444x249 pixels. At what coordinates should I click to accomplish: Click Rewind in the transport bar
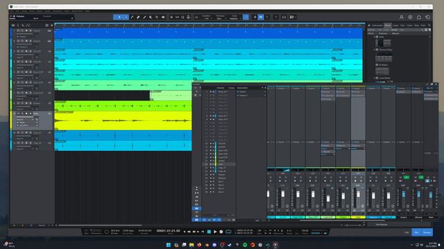189,232
